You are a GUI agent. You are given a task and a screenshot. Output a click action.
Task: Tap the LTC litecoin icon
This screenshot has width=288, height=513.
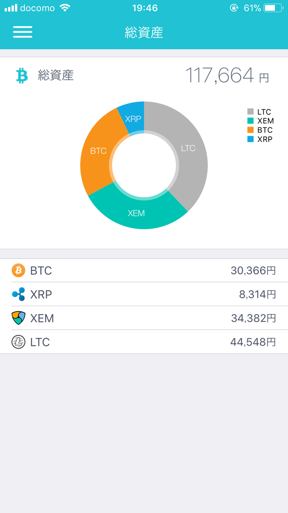coord(18,342)
